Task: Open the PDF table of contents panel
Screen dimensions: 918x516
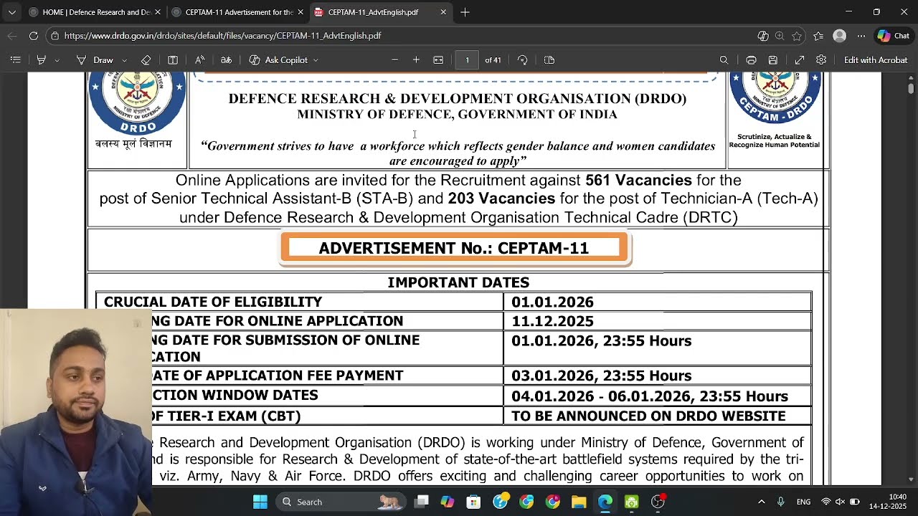Action: click(x=15, y=60)
